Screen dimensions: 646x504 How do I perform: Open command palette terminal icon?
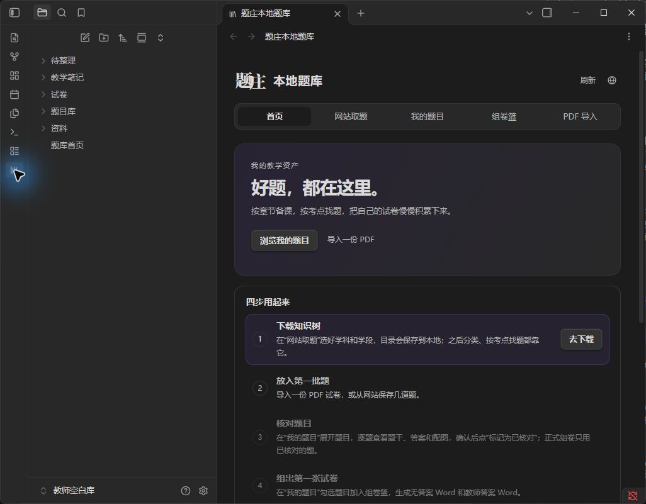coord(14,132)
